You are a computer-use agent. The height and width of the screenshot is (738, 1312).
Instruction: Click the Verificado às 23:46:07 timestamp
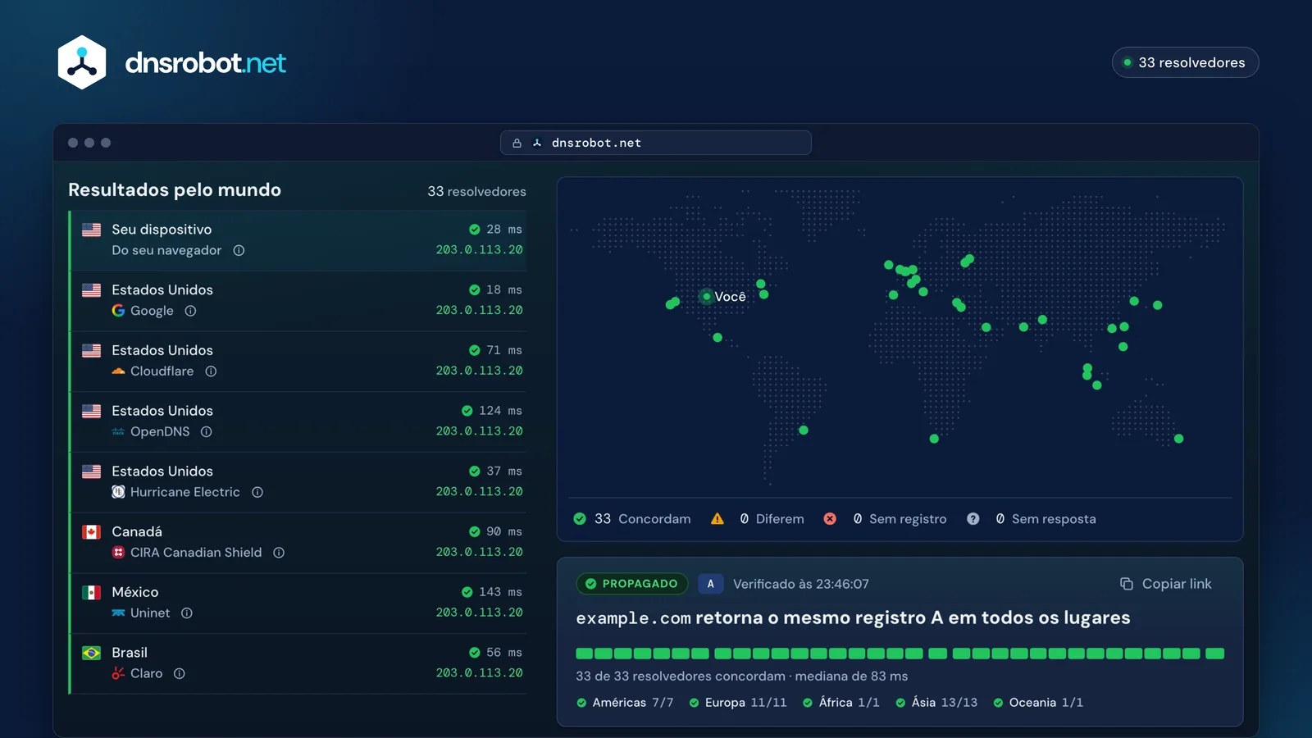(x=801, y=584)
